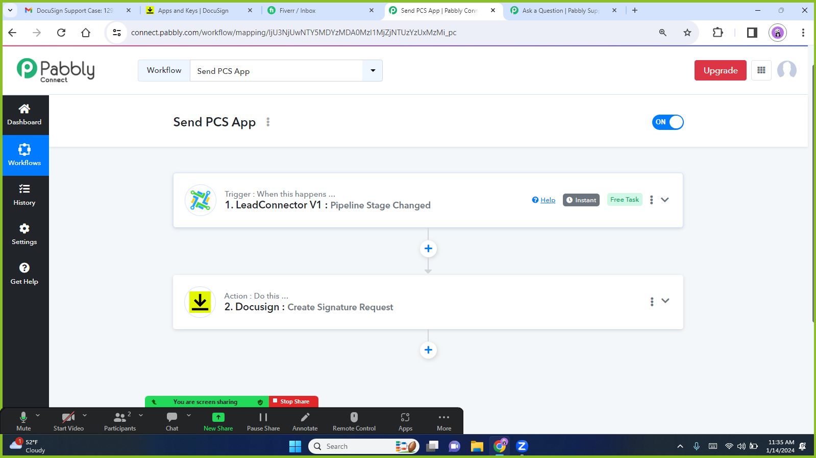Open the Workflows sidebar item
This screenshot has height=458, width=816.
click(24, 155)
